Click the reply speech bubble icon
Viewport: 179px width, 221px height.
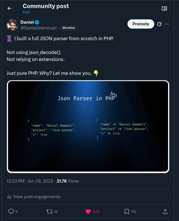[x=11, y=211]
